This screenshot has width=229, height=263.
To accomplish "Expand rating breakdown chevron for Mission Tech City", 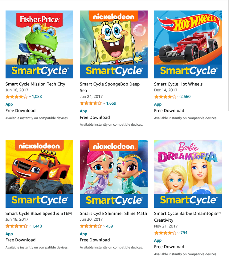I will [30, 97].
